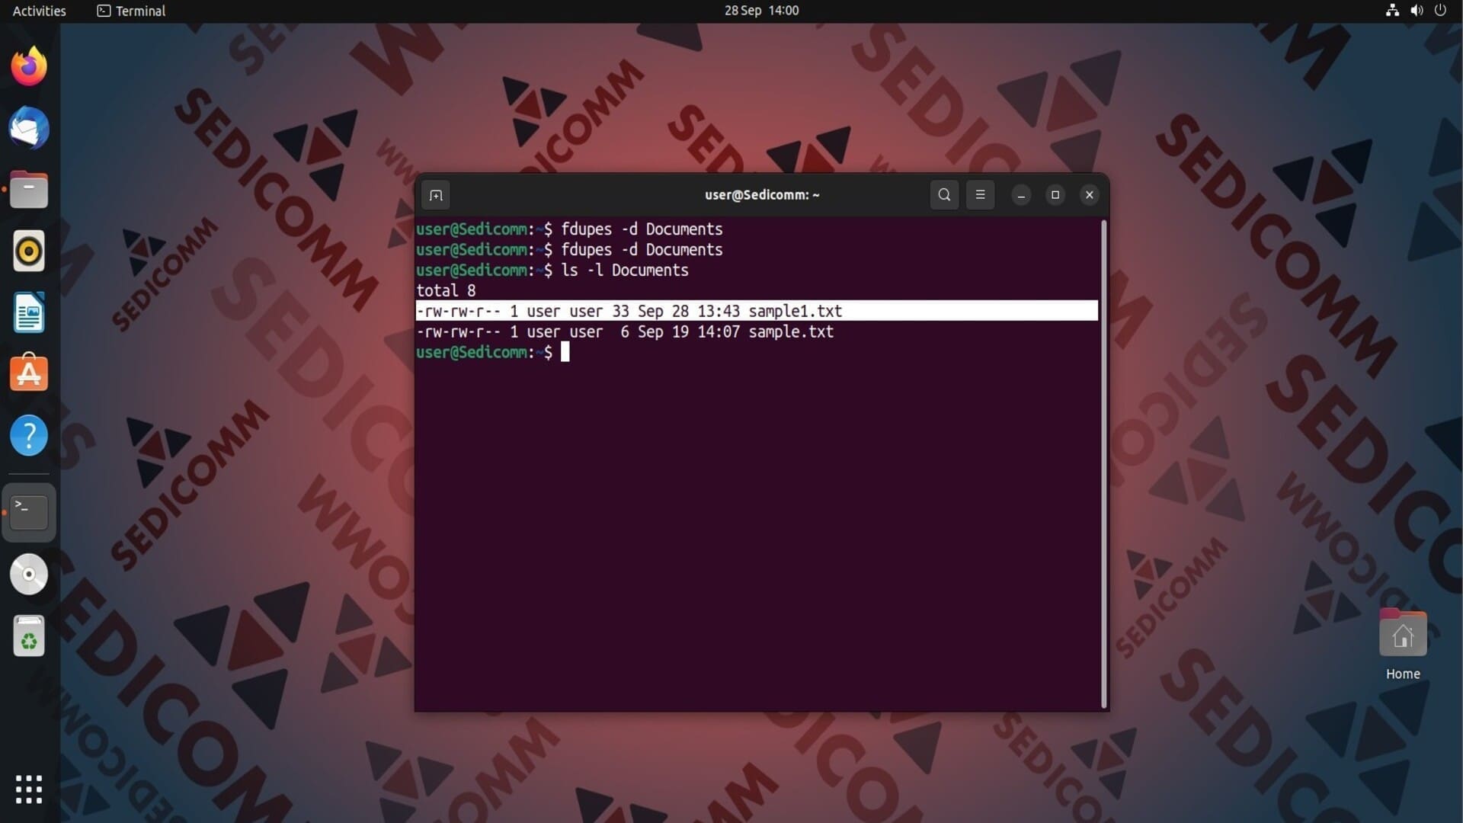The image size is (1463, 823).
Task: Open the Activities overview
Action: pos(40,11)
